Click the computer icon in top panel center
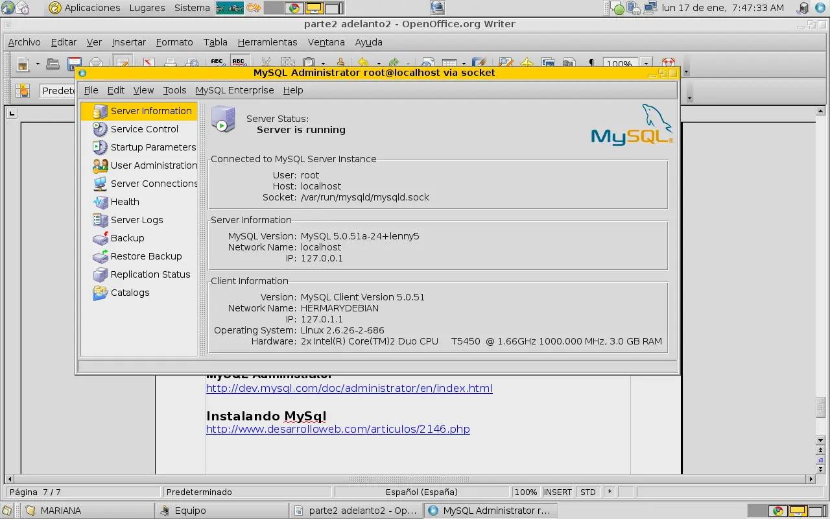Image resolution: width=830 pixels, height=519 pixels. click(438, 8)
